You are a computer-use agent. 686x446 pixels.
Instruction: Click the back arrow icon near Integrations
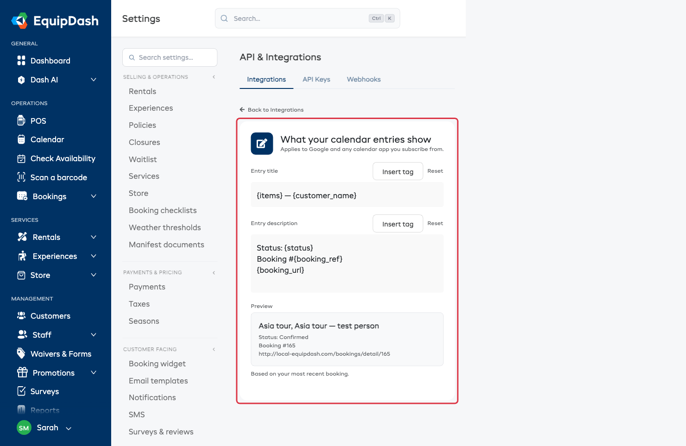(x=242, y=110)
